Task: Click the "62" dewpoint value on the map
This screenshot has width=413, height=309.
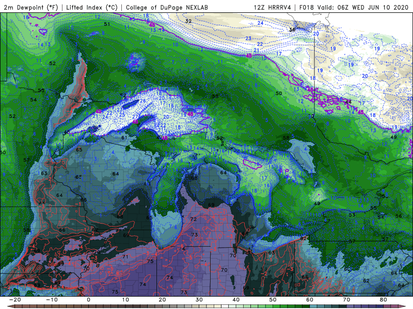Action: pyautogui.click(x=366, y=281)
